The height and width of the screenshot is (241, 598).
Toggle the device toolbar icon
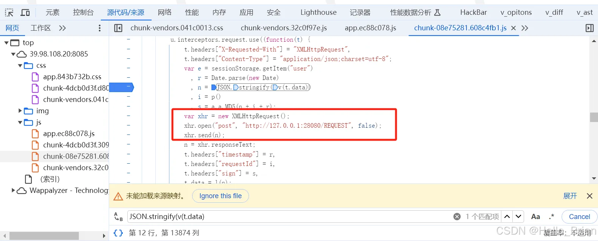coord(25,13)
